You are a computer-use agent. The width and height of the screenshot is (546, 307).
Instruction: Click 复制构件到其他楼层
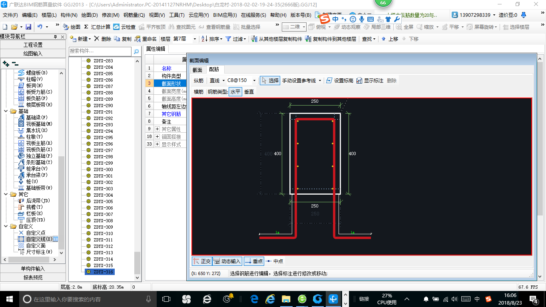click(x=331, y=39)
